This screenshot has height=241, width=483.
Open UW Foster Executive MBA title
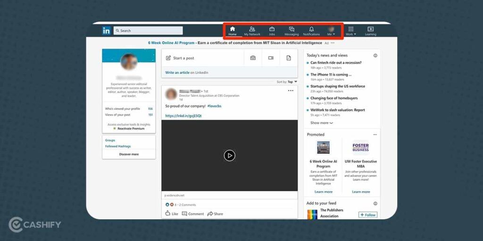coord(361,164)
